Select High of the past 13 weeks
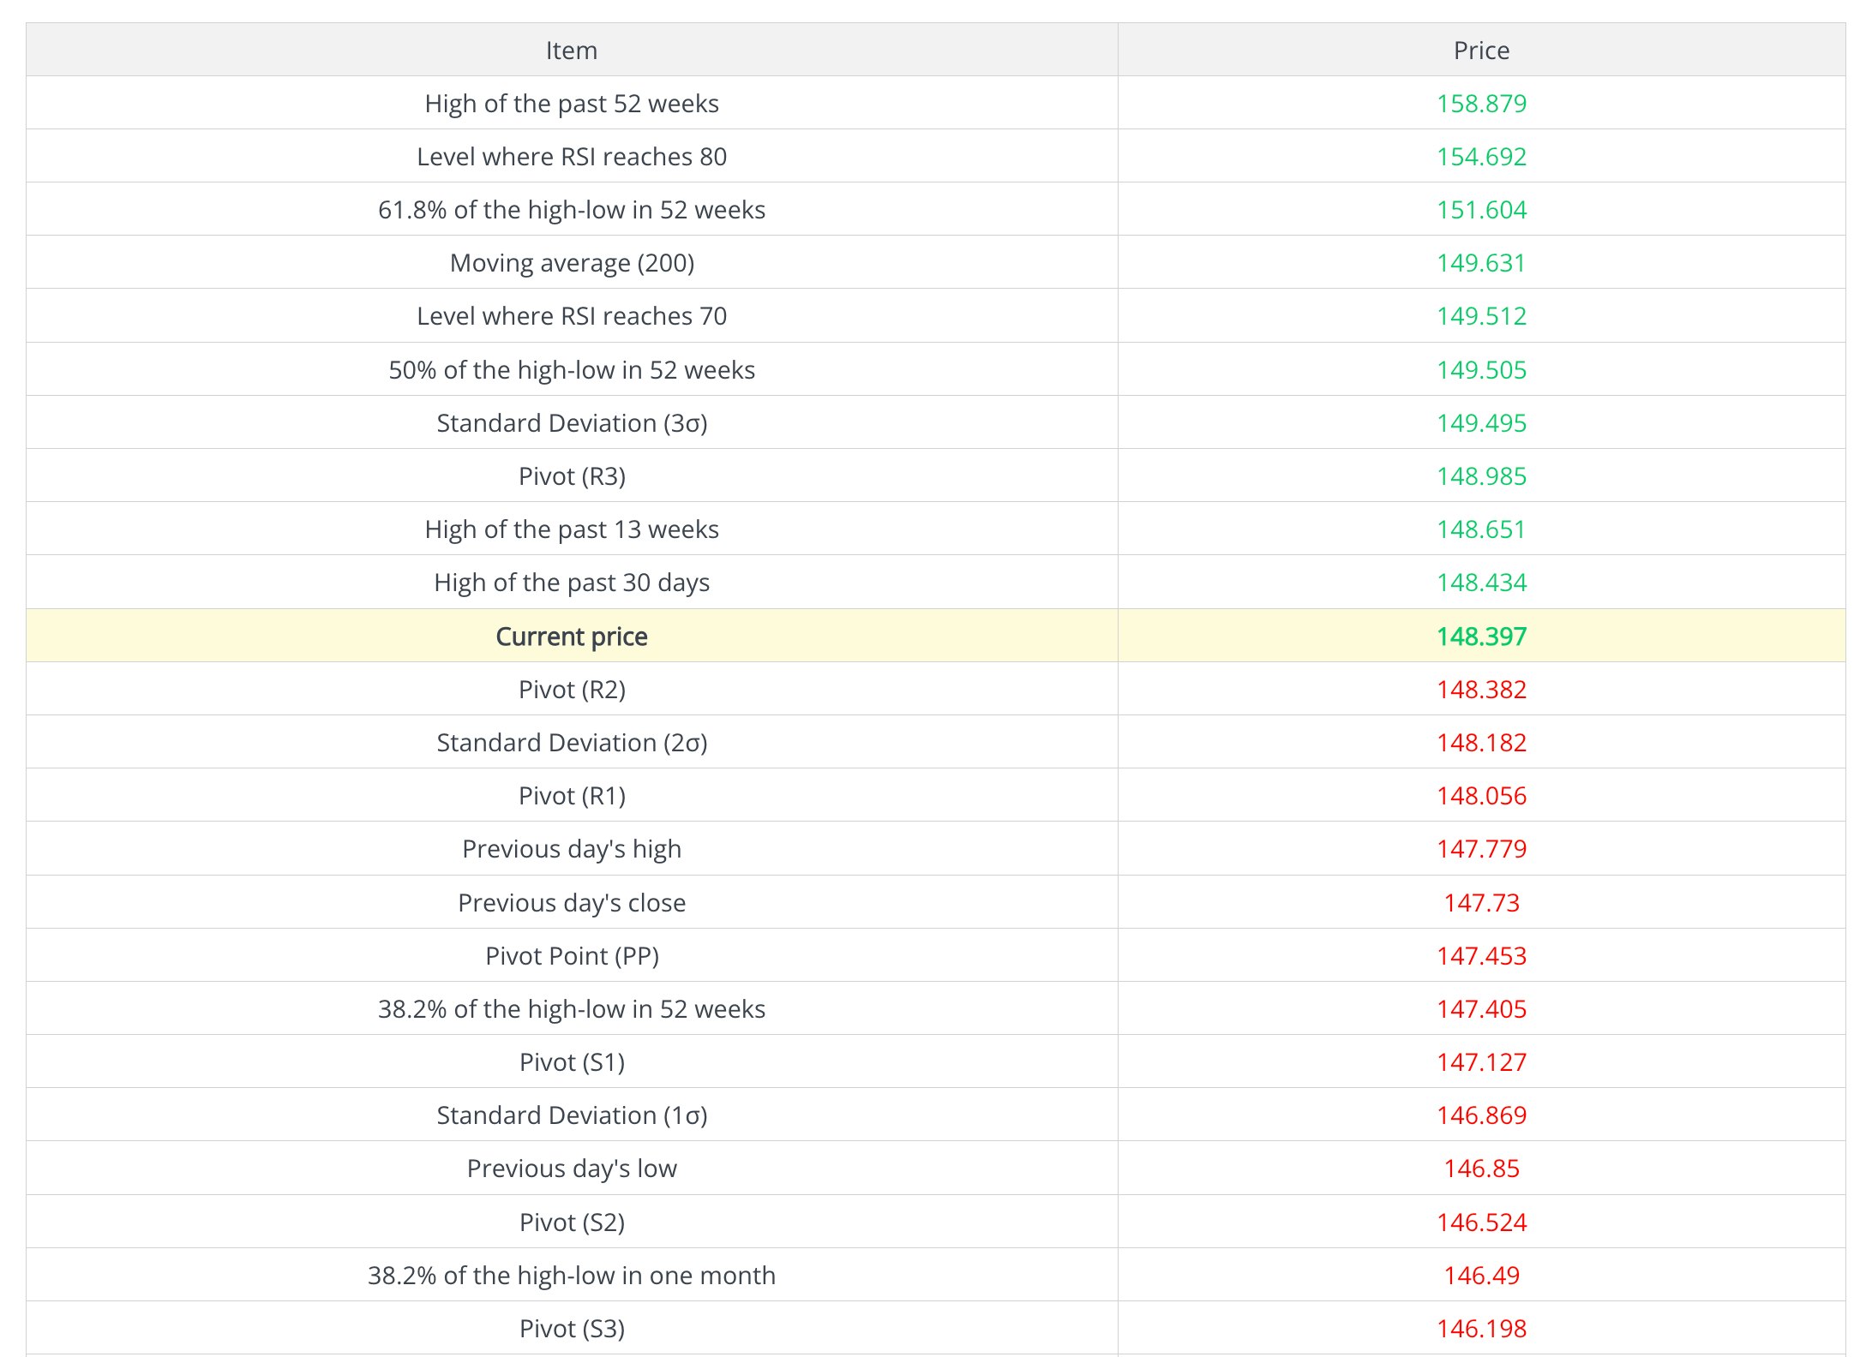This screenshot has width=1872, height=1357. click(x=571, y=529)
